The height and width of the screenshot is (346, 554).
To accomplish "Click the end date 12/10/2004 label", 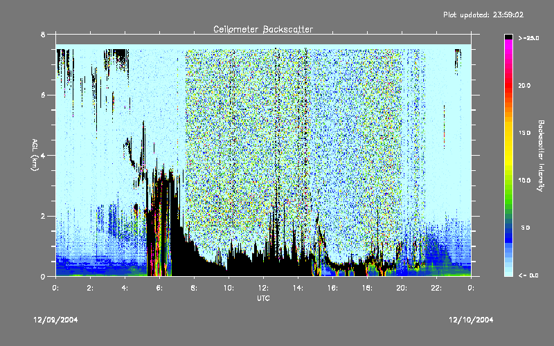I will point(471,320).
